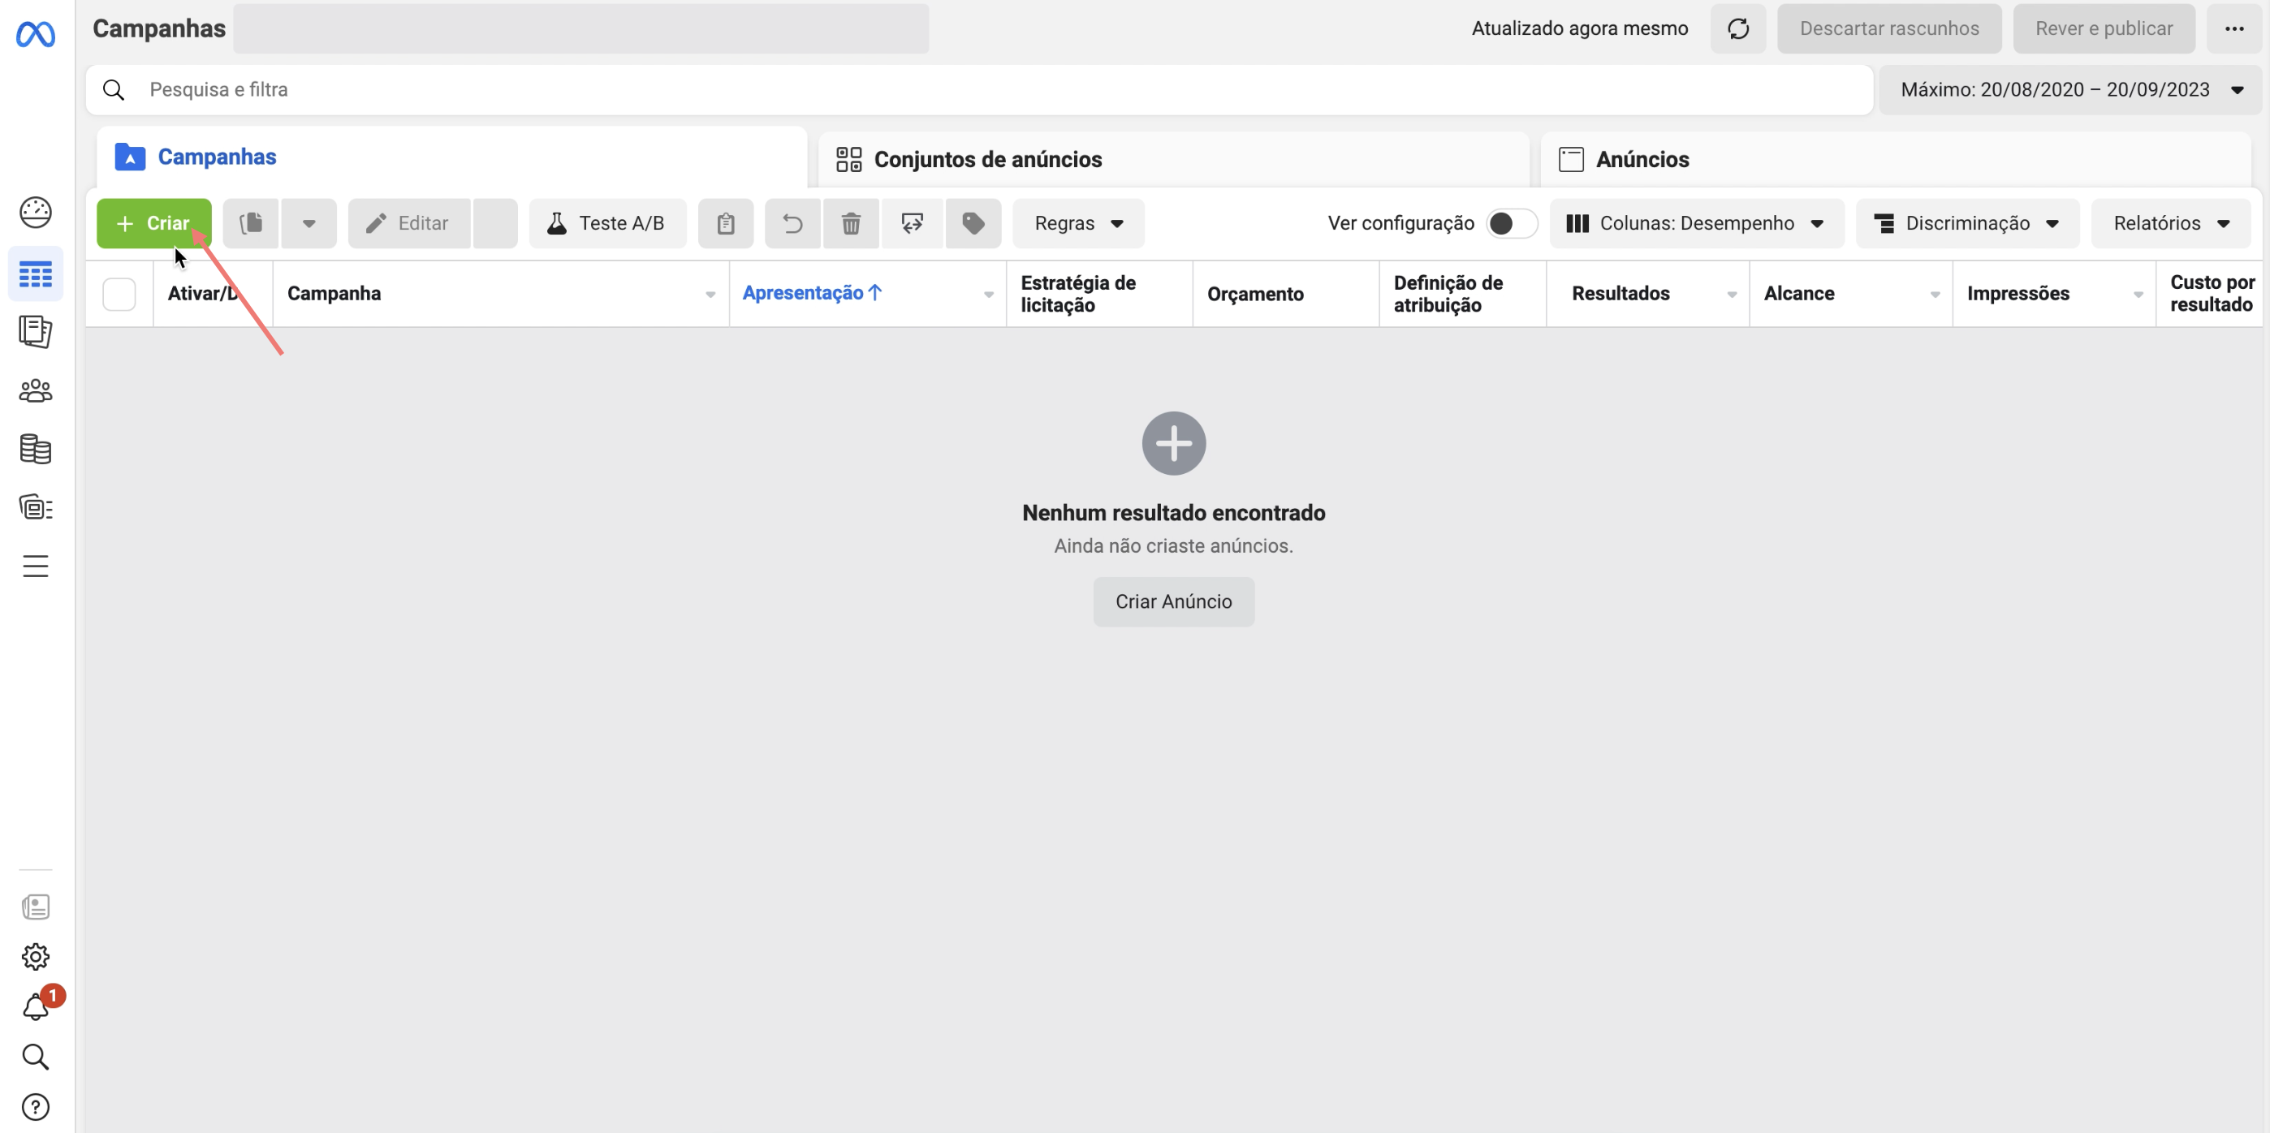Open the account overview gauge icon
Screen dimensions: 2270x1133
coord(35,213)
